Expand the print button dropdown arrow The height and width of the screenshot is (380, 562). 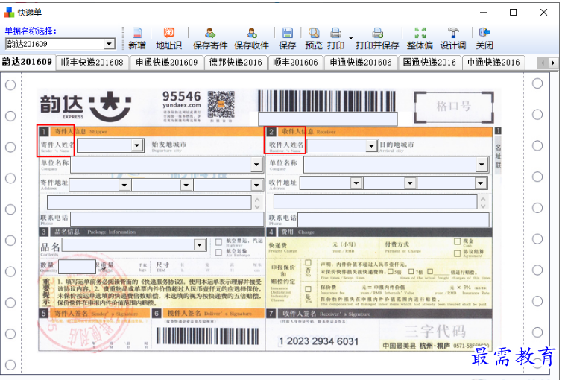coord(351,38)
